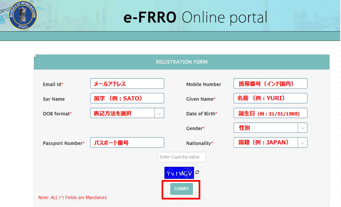Viewport: 341px width, 207px height.
Task: Click the teal navigation bar below the header
Action: click(170, 36)
